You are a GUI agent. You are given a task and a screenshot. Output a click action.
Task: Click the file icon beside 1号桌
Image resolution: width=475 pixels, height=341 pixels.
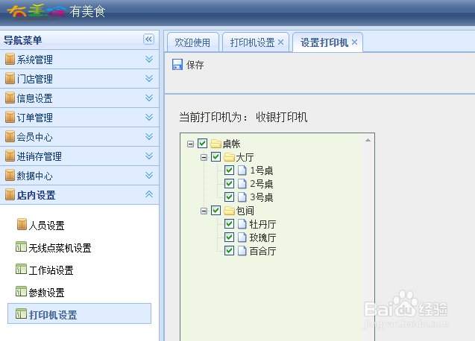coord(242,170)
